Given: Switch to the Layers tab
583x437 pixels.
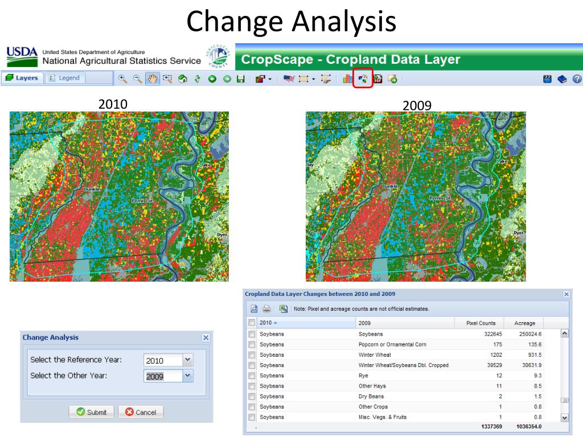Looking at the screenshot, I should [x=22, y=78].
